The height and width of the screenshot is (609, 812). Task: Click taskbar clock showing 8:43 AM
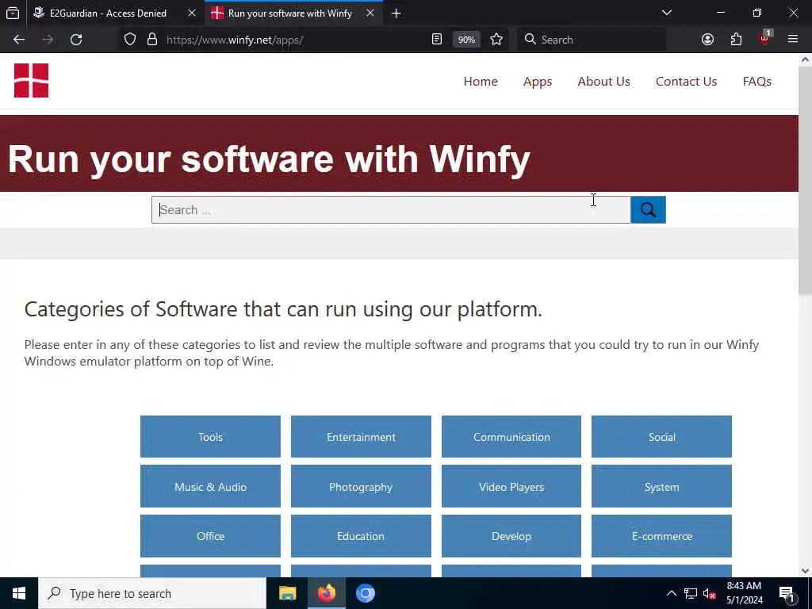[x=744, y=593]
